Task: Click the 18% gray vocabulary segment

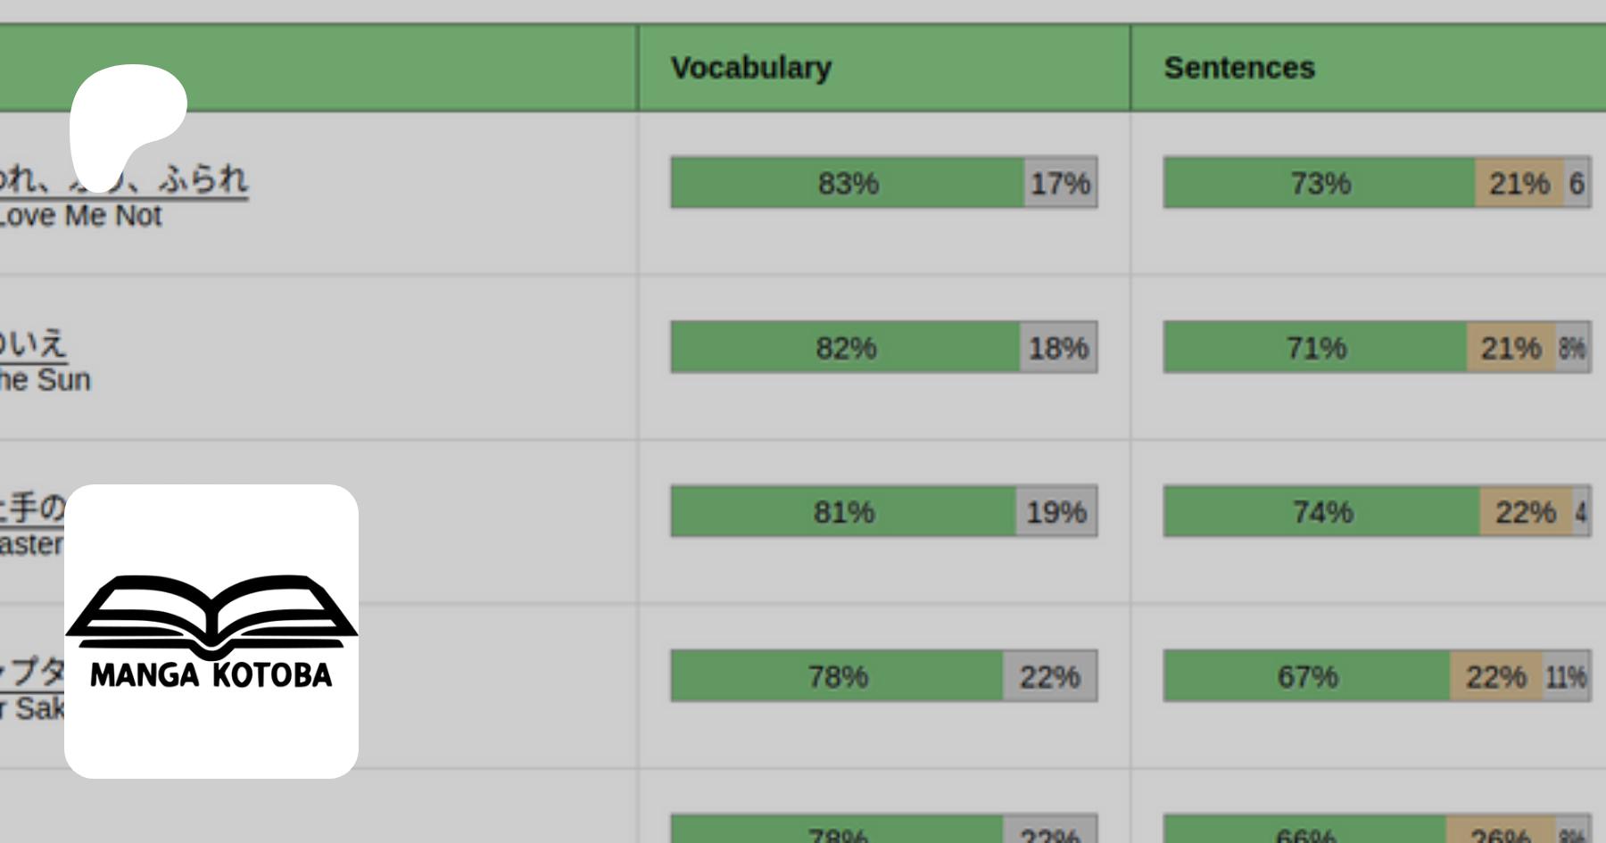Action: (1058, 347)
